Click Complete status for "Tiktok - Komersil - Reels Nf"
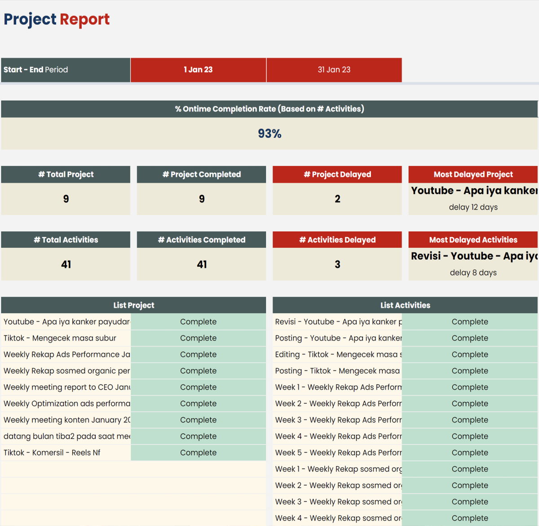This screenshot has height=526, width=539. click(198, 453)
